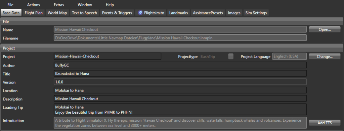Click the Location field Molokai to Hana
The width and height of the screenshot is (344, 131).
click(x=180, y=90)
